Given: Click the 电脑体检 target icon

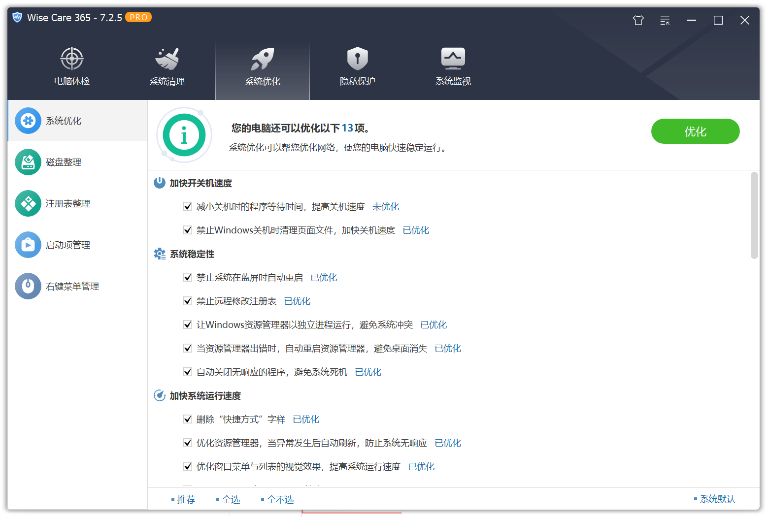Looking at the screenshot, I should [72, 59].
